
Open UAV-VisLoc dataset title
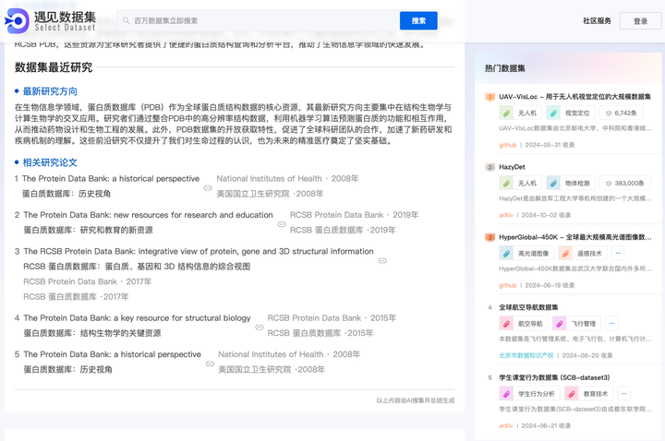(x=574, y=97)
